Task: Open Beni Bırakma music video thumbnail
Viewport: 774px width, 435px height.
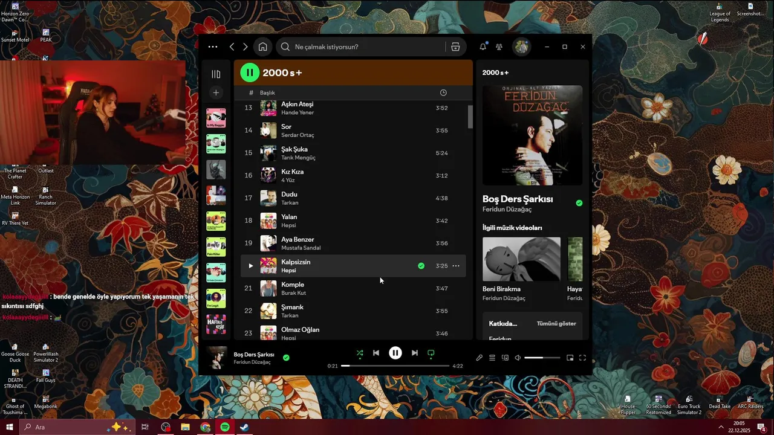Action: click(521, 259)
